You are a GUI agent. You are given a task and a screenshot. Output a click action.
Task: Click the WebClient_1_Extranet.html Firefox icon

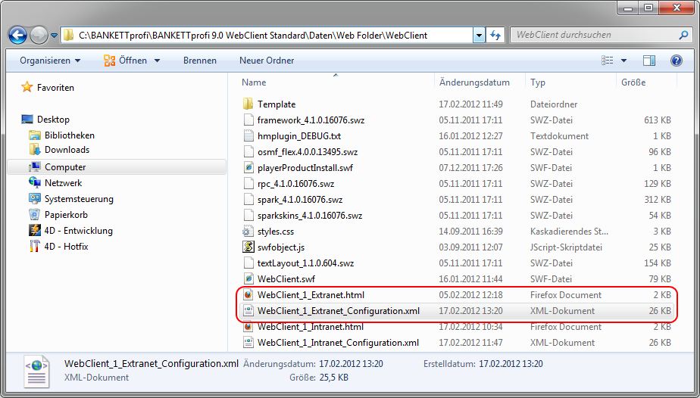click(248, 295)
